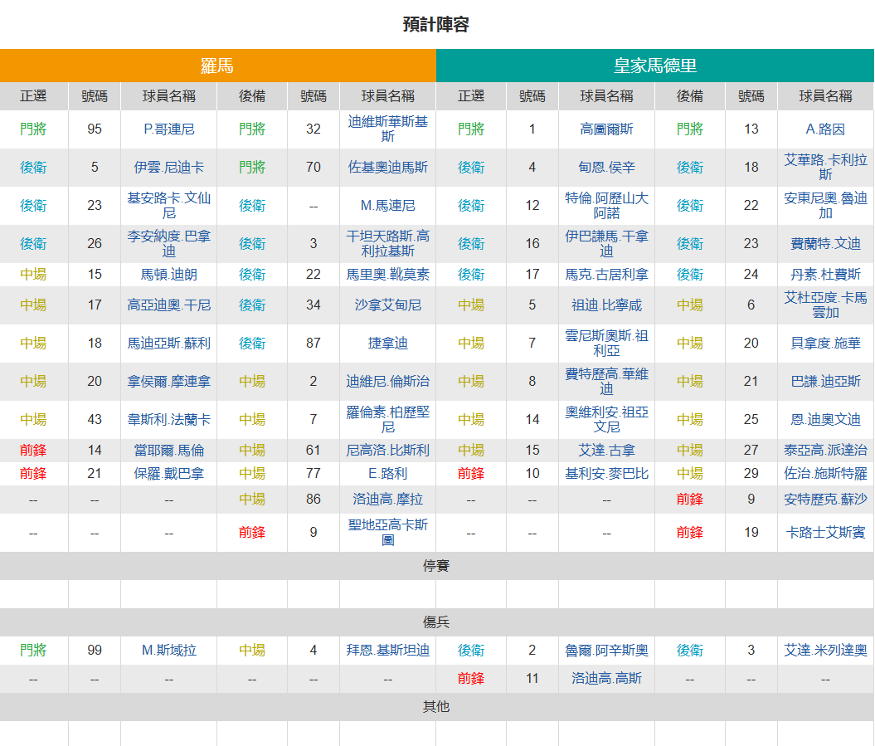Click the 皇家馬德里 team header
Screen dimensions: 875x746
click(655, 66)
